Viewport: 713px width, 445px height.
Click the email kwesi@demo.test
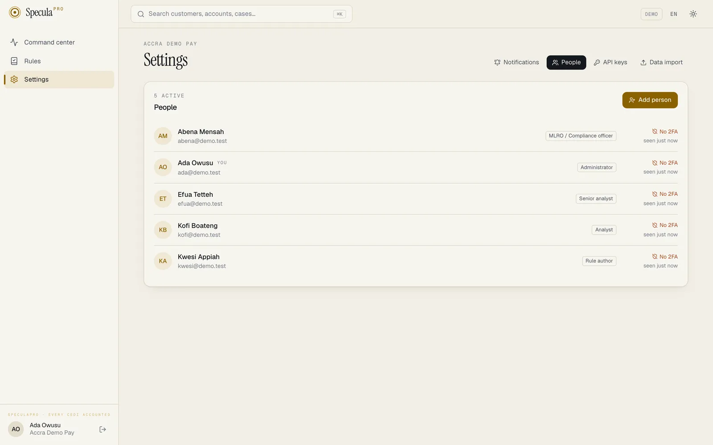coord(202,266)
